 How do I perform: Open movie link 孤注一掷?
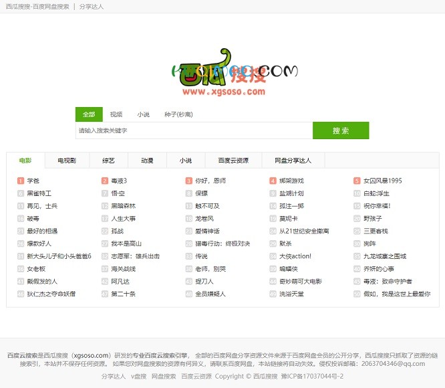point(291,206)
